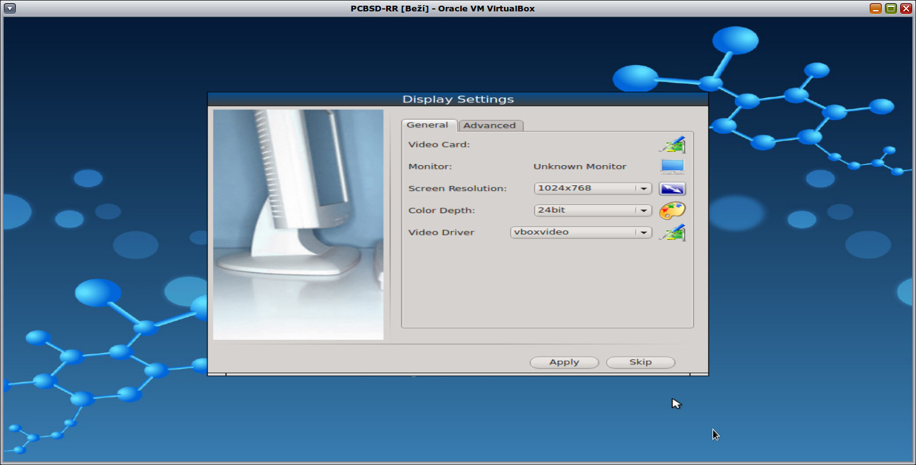Click the VirtualBox menu icon in the title bar

pyautogui.click(x=8, y=8)
